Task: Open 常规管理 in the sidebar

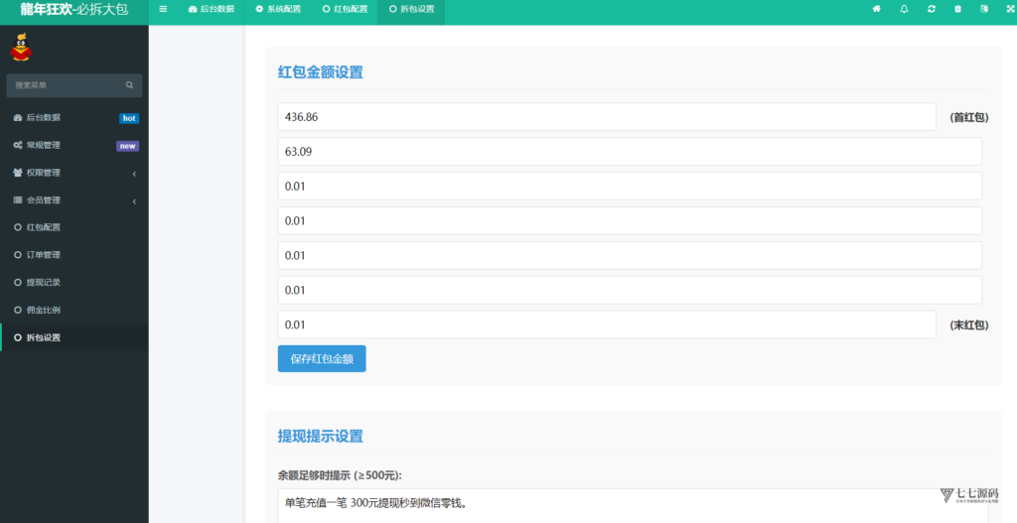Action: (73, 145)
